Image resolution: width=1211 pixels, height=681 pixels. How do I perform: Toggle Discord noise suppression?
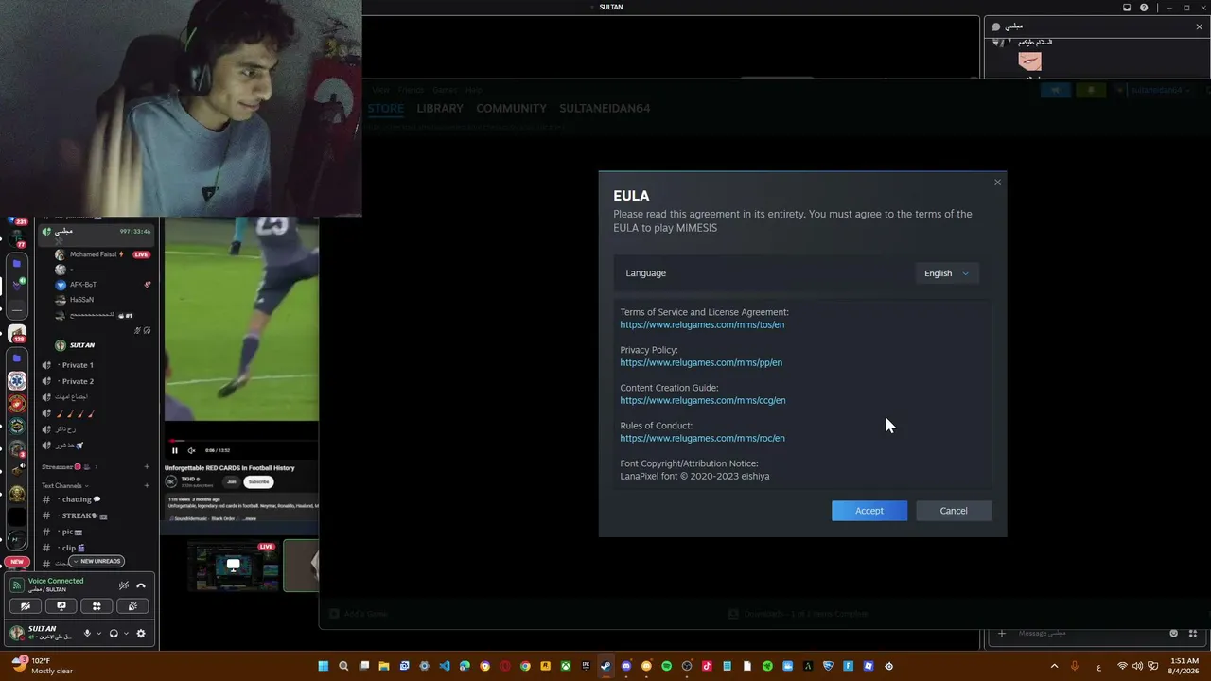[123, 585]
